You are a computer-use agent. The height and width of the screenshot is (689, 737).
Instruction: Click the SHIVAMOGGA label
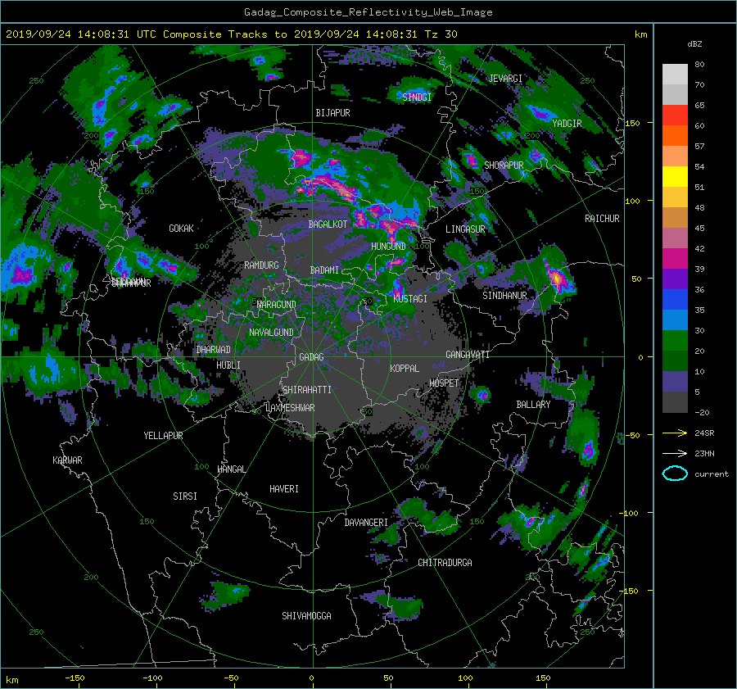[306, 616]
